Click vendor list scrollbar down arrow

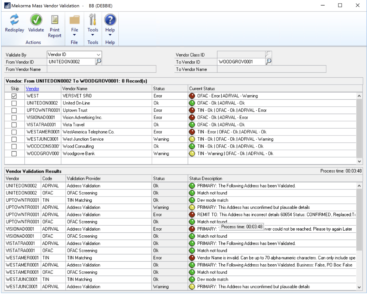(x=359, y=161)
